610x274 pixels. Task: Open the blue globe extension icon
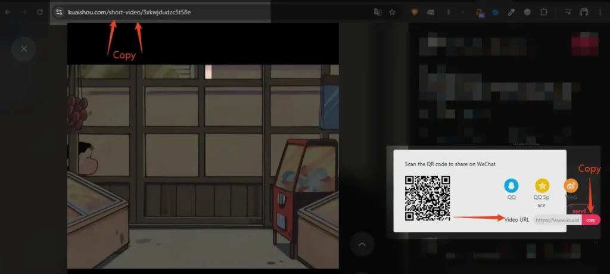point(495,12)
